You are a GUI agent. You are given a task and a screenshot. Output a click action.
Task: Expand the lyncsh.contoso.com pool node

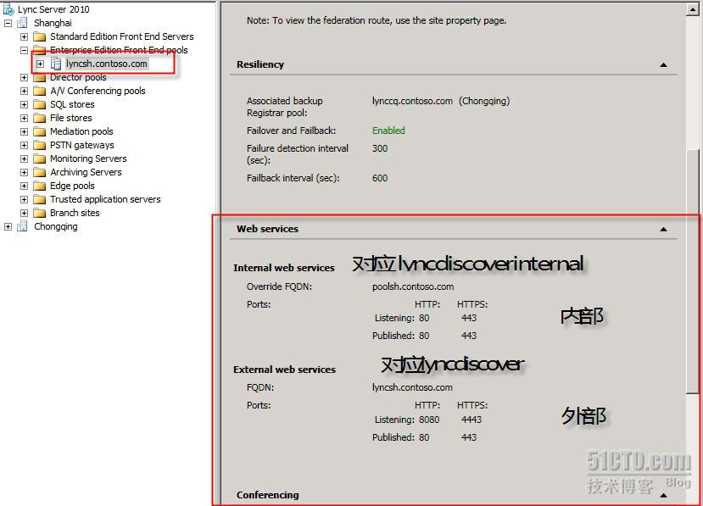pyautogui.click(x=41, y=64)
